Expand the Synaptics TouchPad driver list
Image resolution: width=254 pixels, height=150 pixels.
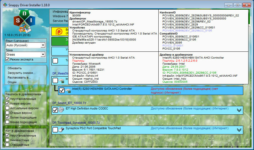(x=239, y=130)
